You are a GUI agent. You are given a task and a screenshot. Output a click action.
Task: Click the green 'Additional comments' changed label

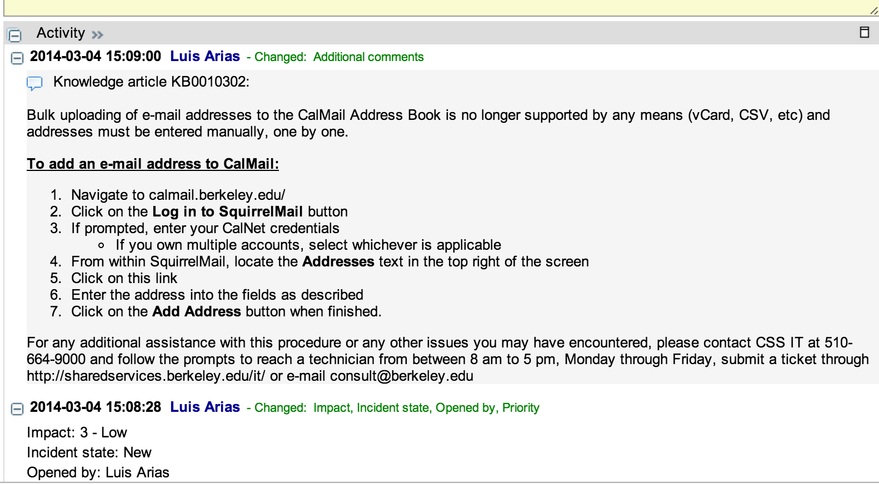[368, 57]
